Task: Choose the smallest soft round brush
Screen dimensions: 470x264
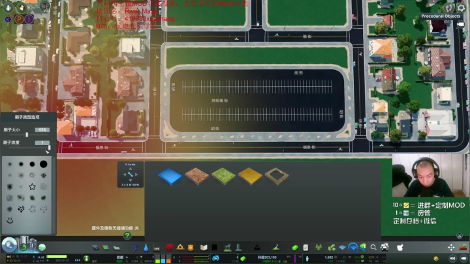Action: [10, 164]
